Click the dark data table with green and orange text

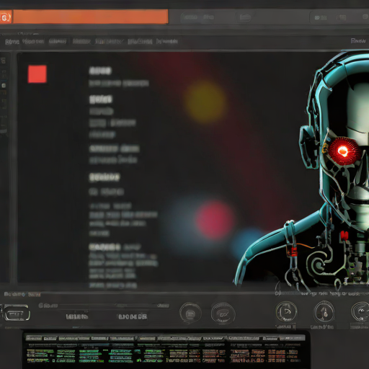166,350
